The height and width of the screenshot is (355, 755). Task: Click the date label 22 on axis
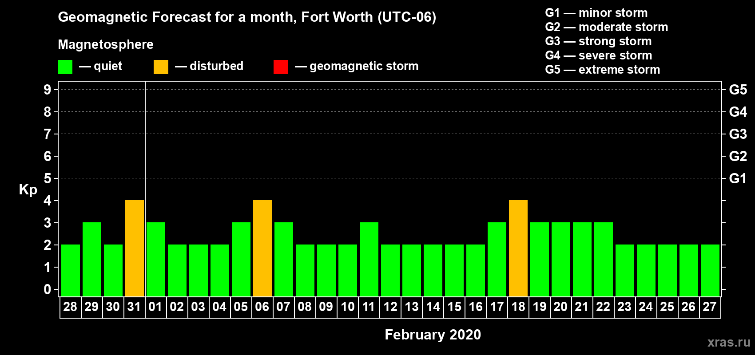(x=603, y=307)
